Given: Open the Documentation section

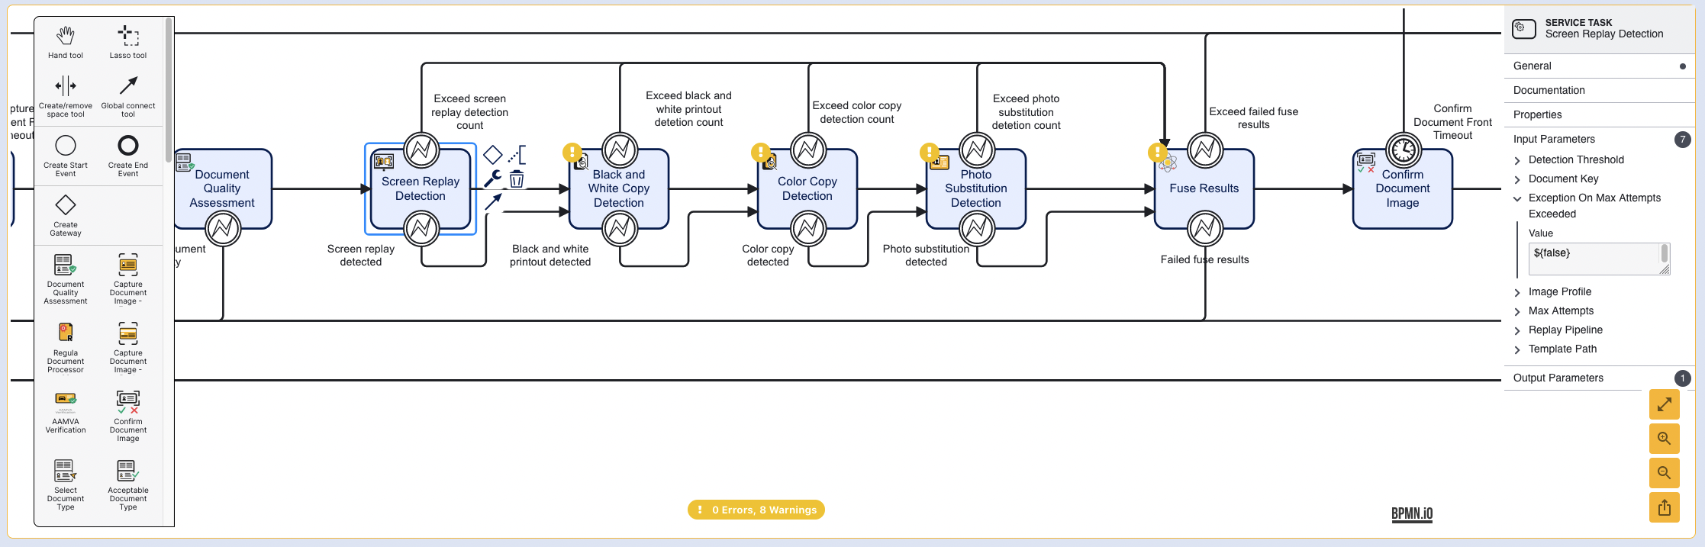Looking at the screenshot, I should (x=1549, y=90).
